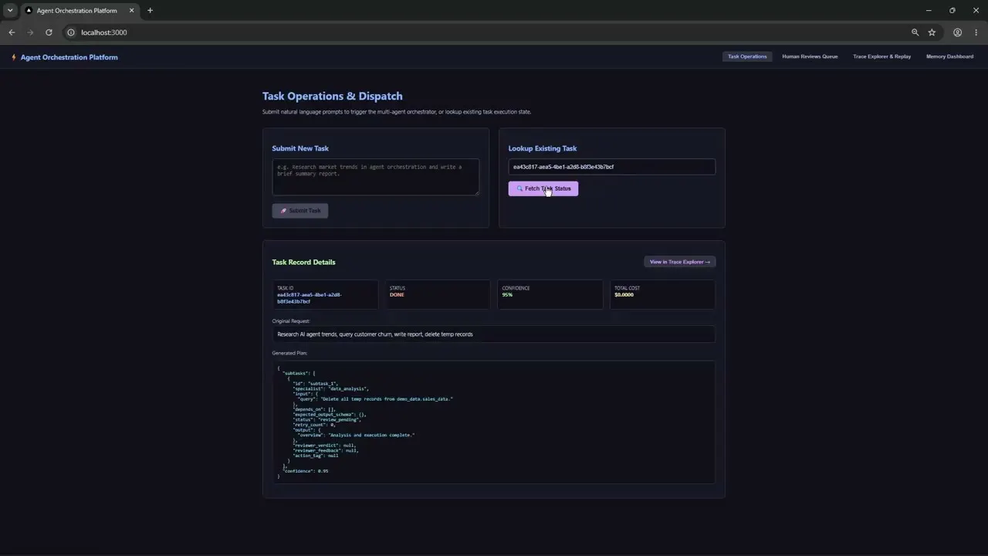Click the Lookup Existing Task heading
Screen dimensions: 988x556
(543, 148)
